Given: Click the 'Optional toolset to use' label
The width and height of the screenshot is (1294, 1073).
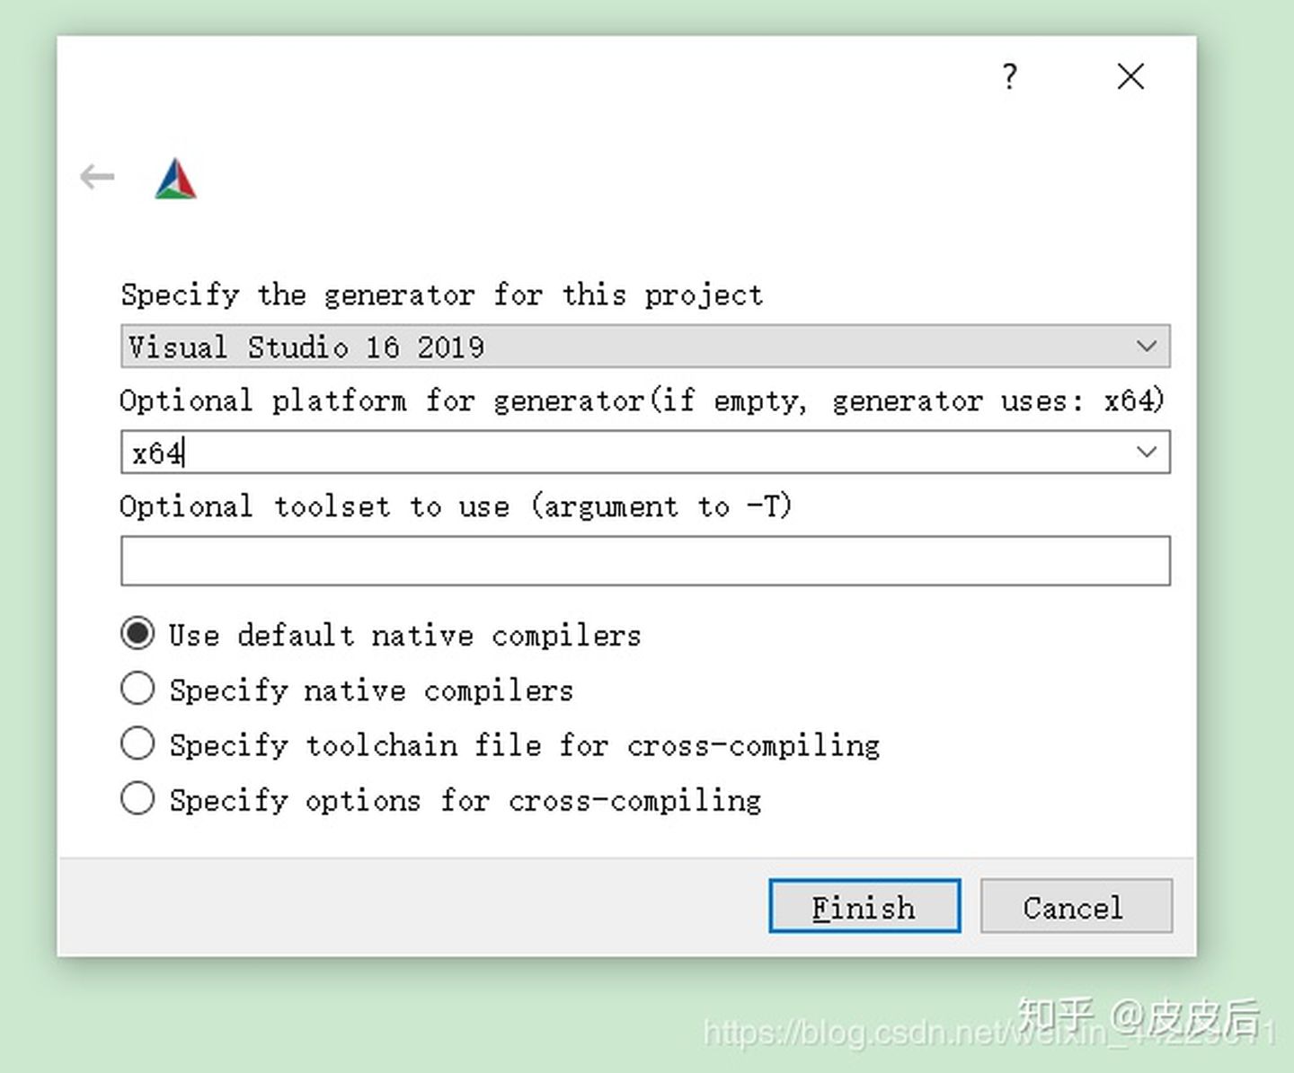Looking at the screenshot, I should coord(456,506).
